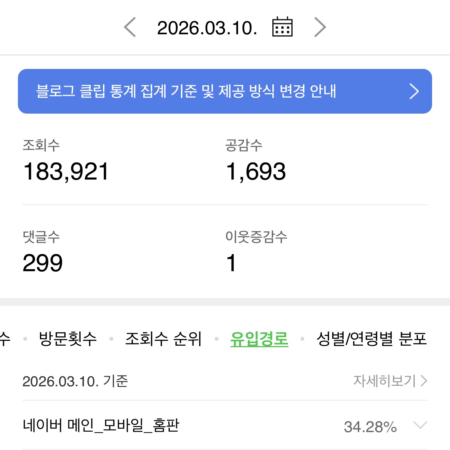Click the 댓글수 value 299
450x450 pixels.
pos(43,263)
